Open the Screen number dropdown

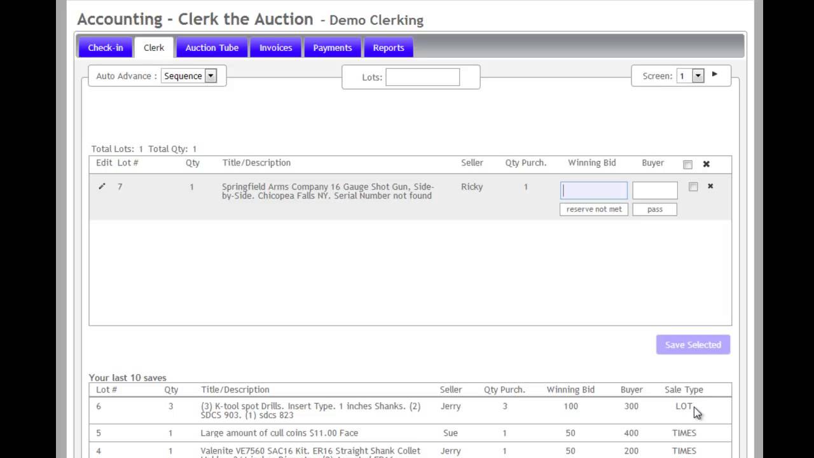click(x=690, y=76)
